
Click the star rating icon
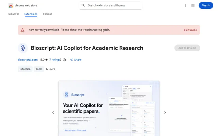pyautogui.click(x=46, y=60)
